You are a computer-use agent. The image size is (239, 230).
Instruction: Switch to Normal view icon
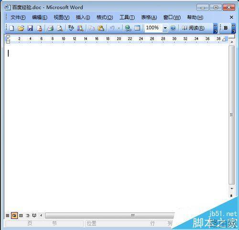click(x=7, y=216)
